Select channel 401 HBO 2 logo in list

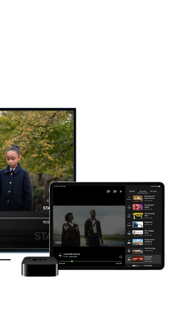tap(129, 260)
